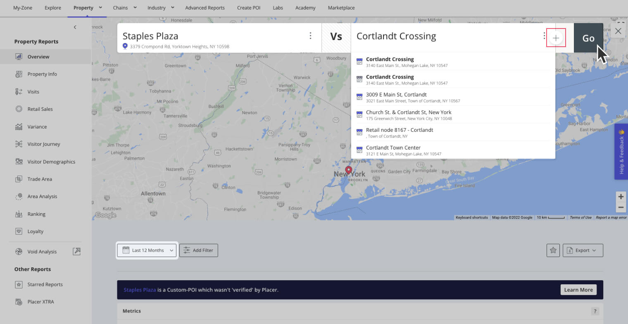
Task: Click the Learn More button
Action: (578, 290)
